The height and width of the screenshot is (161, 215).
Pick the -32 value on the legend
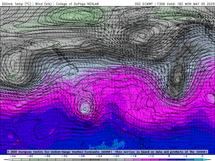(x=64, y=156)
